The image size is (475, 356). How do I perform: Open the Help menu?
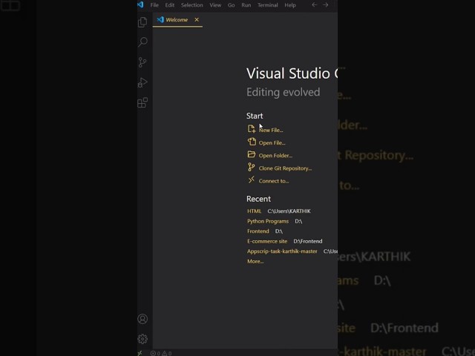pyautogui.click(x=290, y=5)
